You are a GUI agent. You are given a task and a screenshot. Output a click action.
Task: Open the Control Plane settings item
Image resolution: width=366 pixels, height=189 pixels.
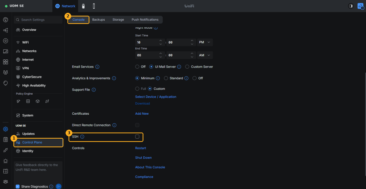pyautogui.click(x=38, y=142)
